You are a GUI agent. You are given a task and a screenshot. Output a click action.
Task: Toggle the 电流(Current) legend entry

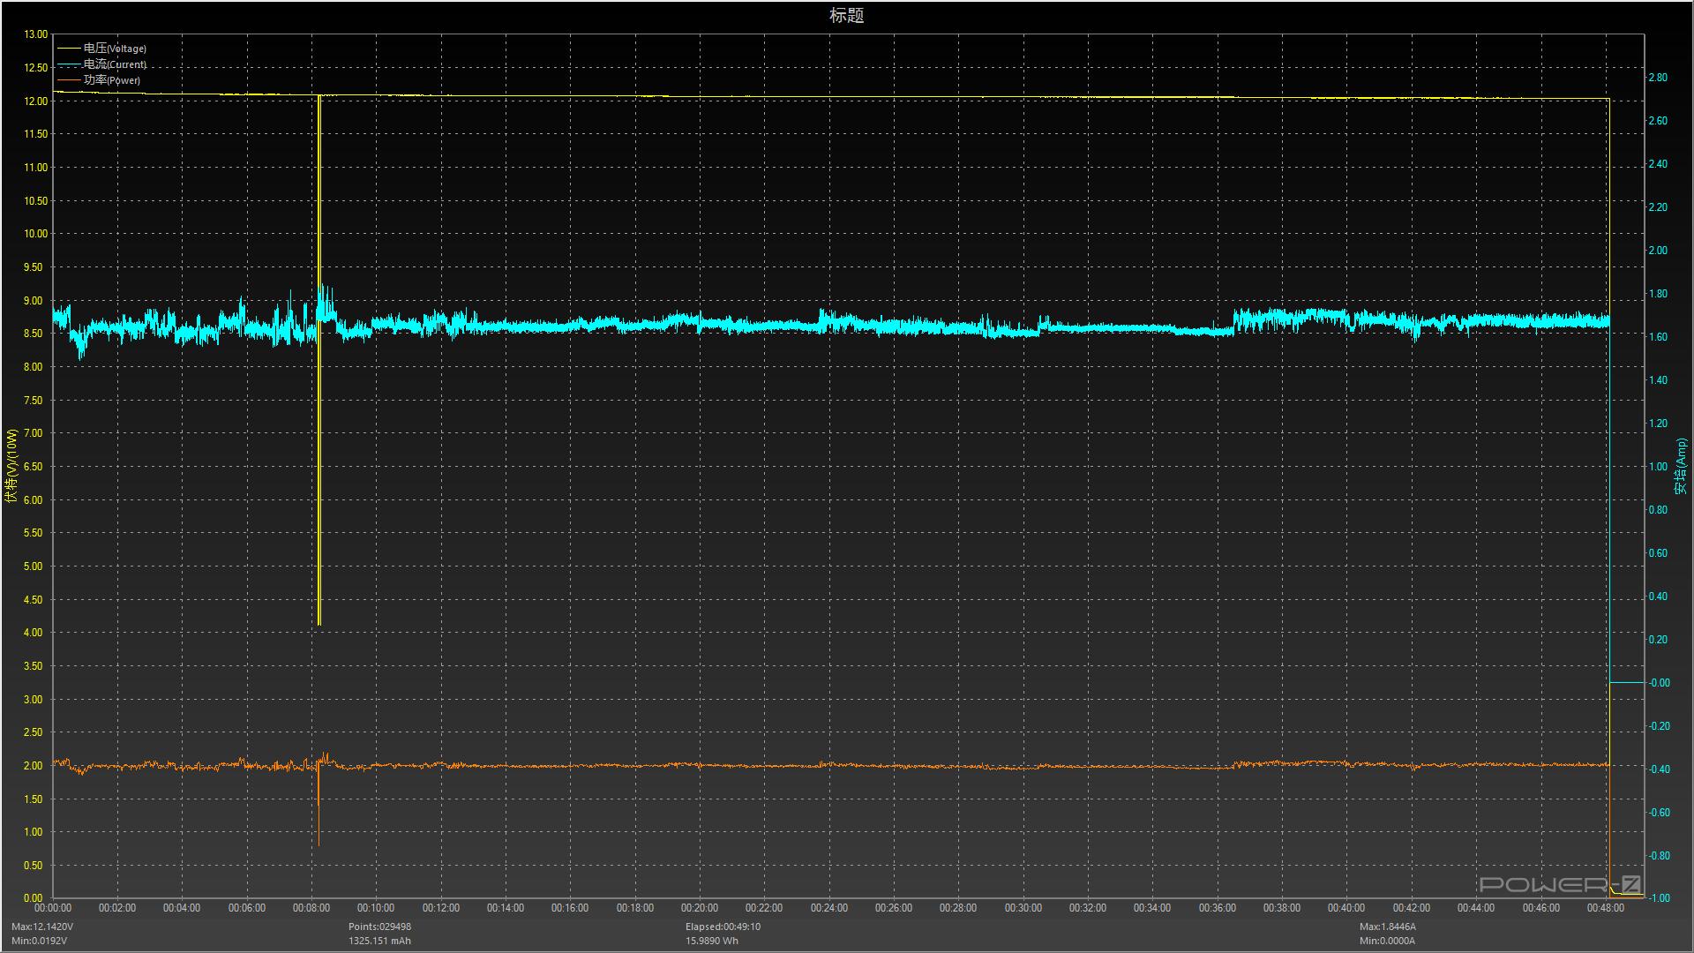point(115,64)
